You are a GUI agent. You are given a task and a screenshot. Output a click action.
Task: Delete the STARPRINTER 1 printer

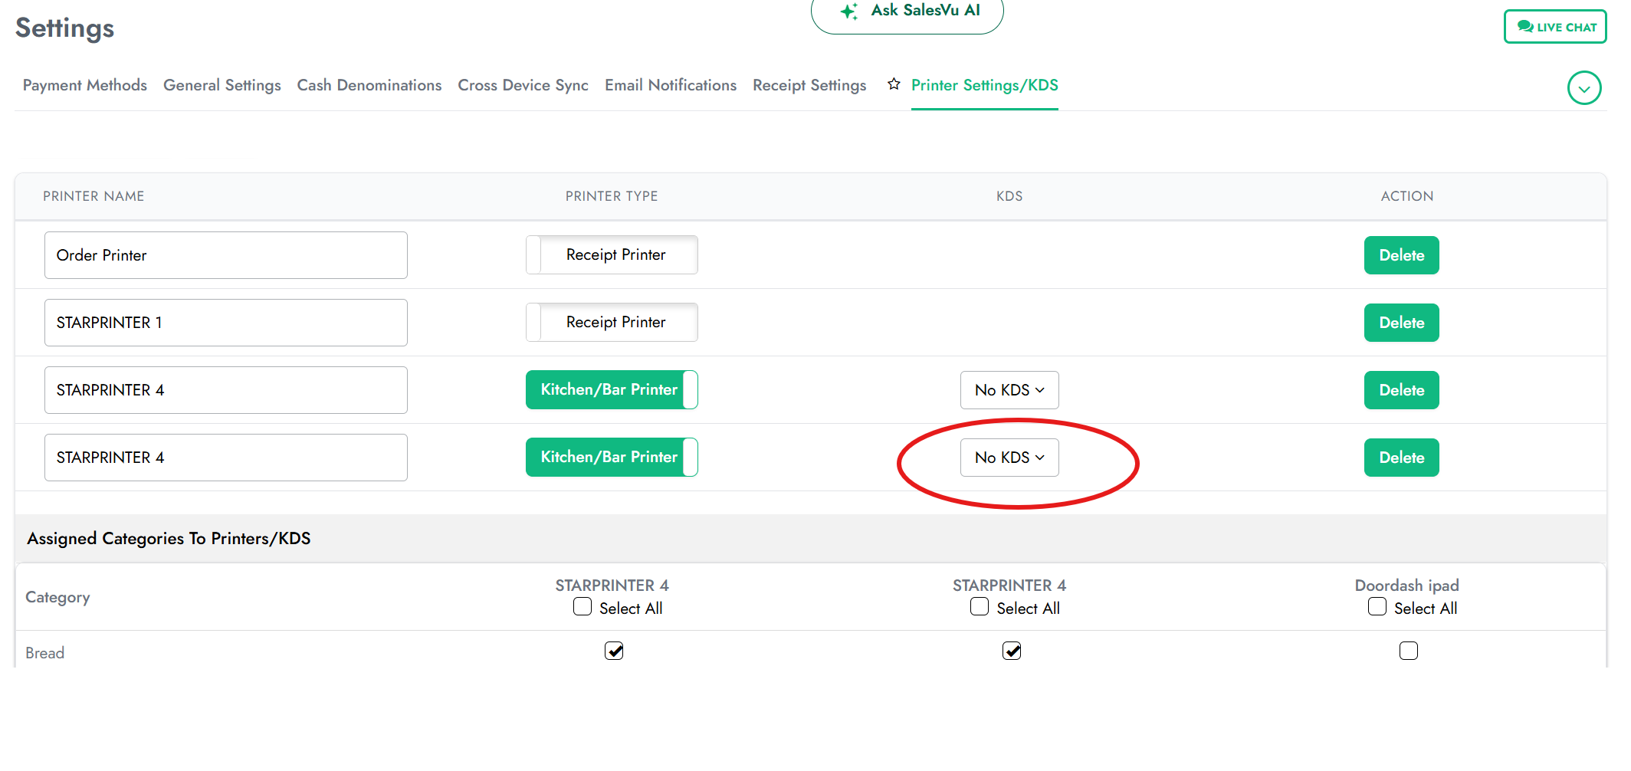pos(1401,323)
